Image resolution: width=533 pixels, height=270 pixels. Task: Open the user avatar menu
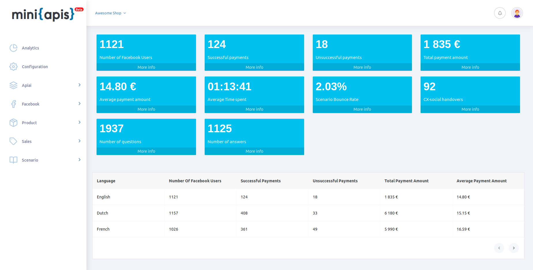coord(517,13)
